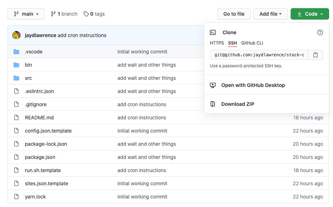Open the .gitignore file

(x=36, y=104)
